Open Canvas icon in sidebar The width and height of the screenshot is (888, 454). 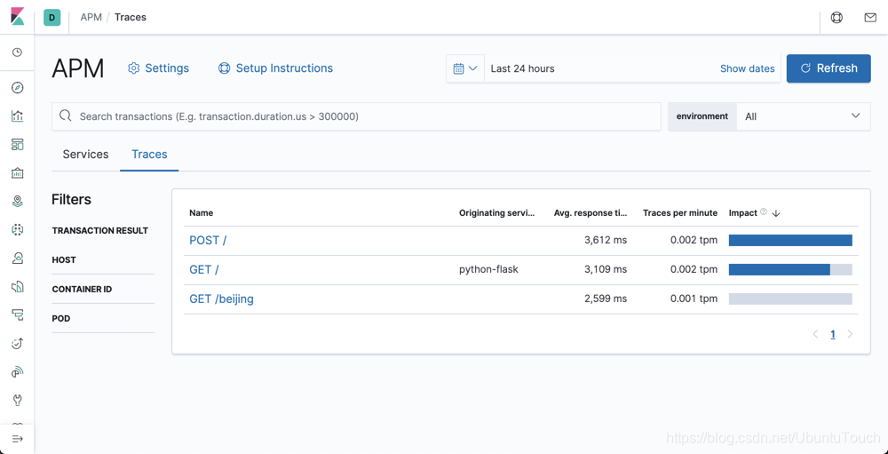click(x=18, y=173)
